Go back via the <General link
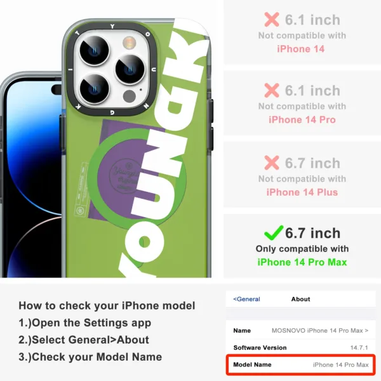Screen dimensions: 381x381 point(246,299)
